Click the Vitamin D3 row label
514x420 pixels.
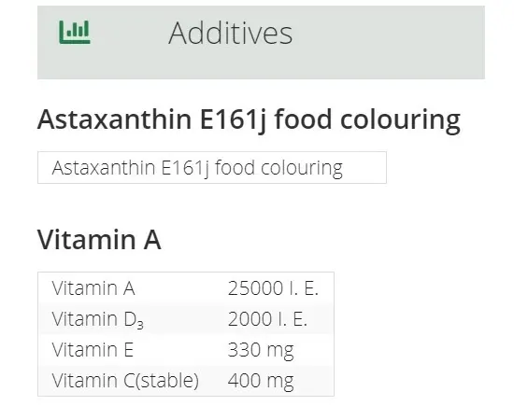pos(98,319)
